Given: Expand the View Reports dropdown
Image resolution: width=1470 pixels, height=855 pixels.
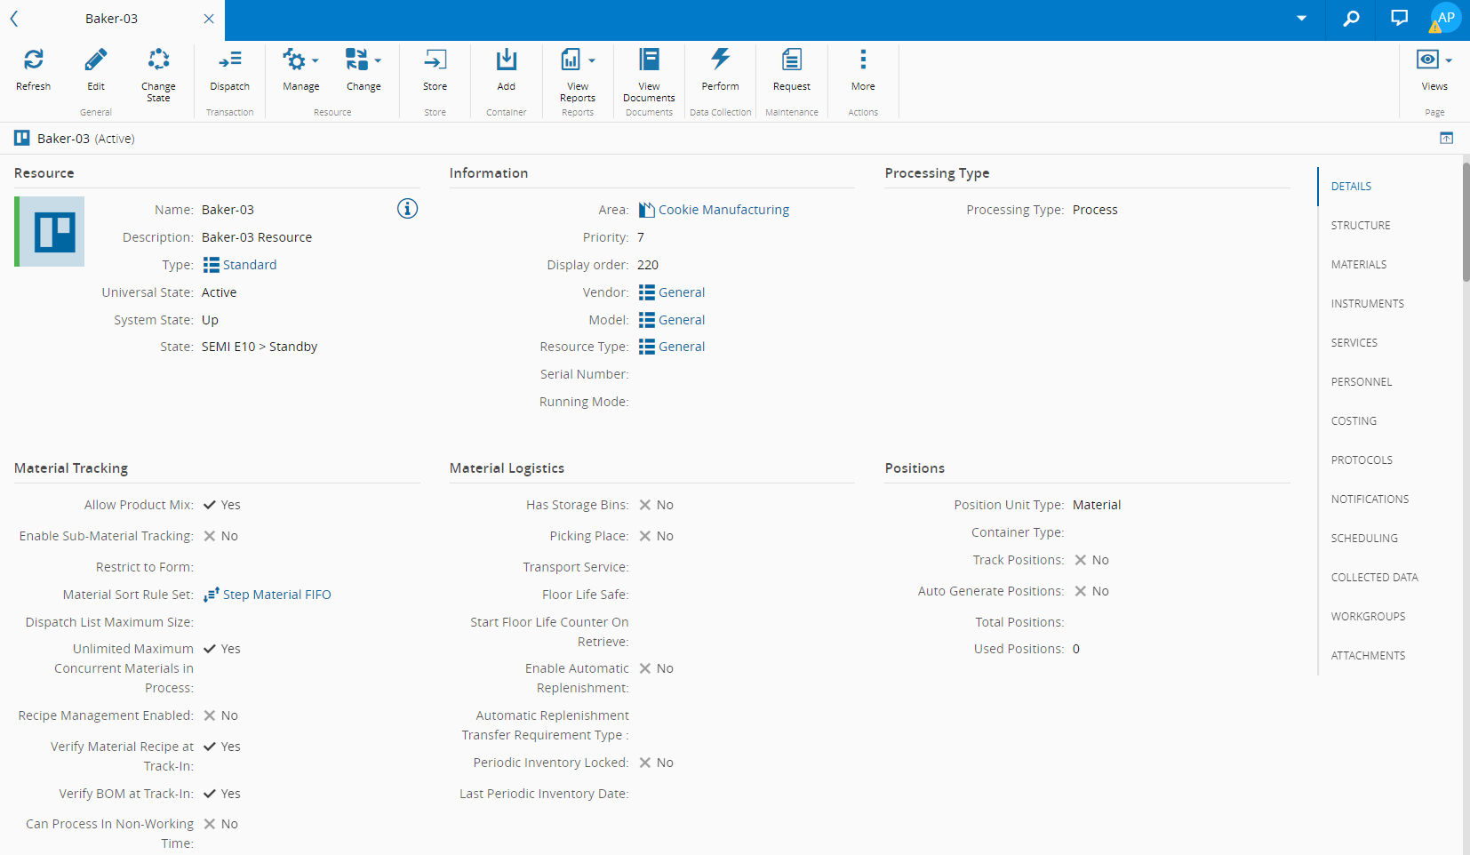Looking at the screenshot, I should [578, 60].
